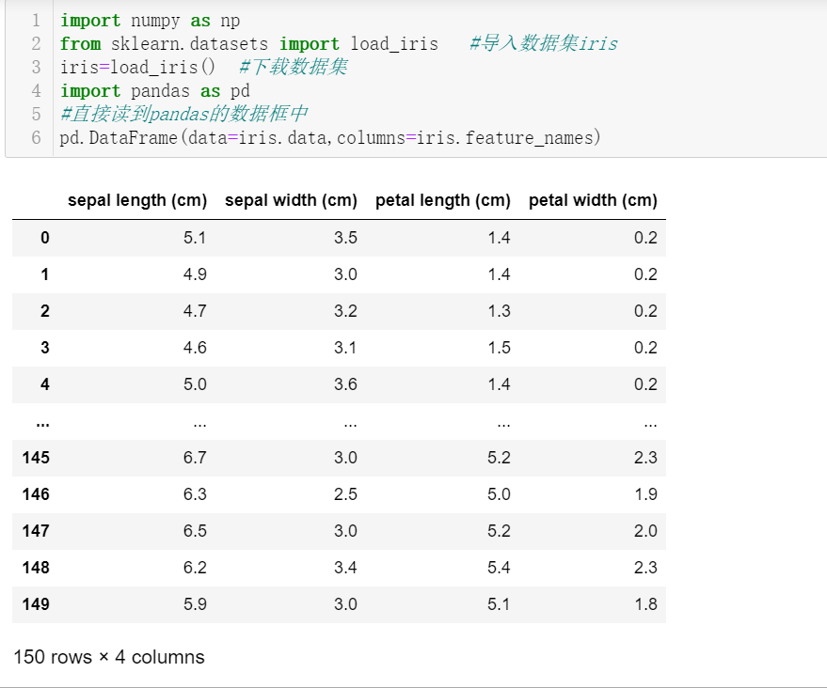Click sepal length value 4.6 in row 3

(x=195, y=348)
